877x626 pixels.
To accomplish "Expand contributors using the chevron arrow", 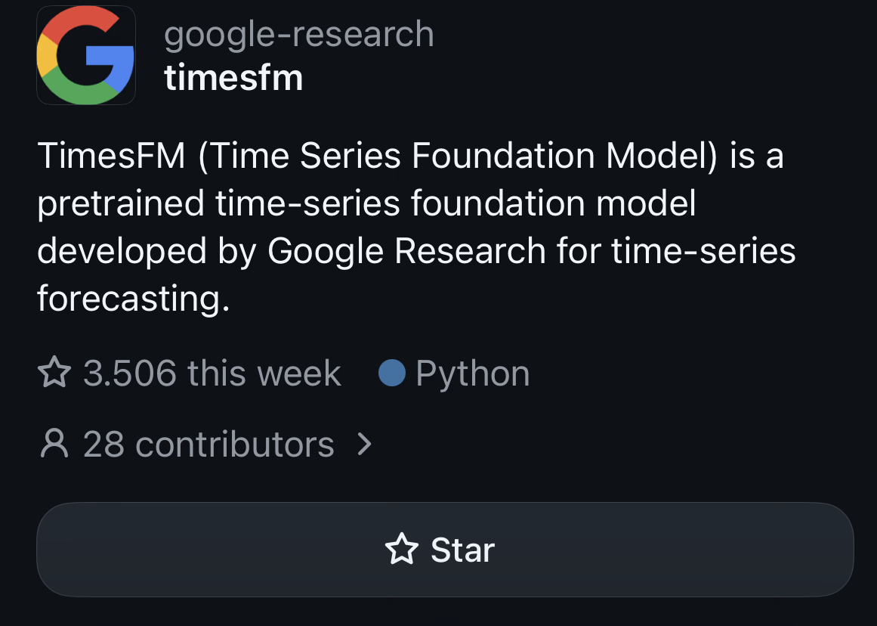I will click(365, 444).
